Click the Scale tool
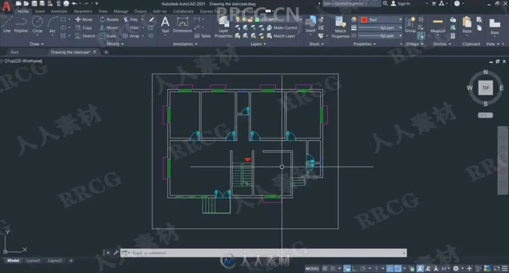Screen dimensions: 509x273 pyautogui.click(x=108, y=36)
